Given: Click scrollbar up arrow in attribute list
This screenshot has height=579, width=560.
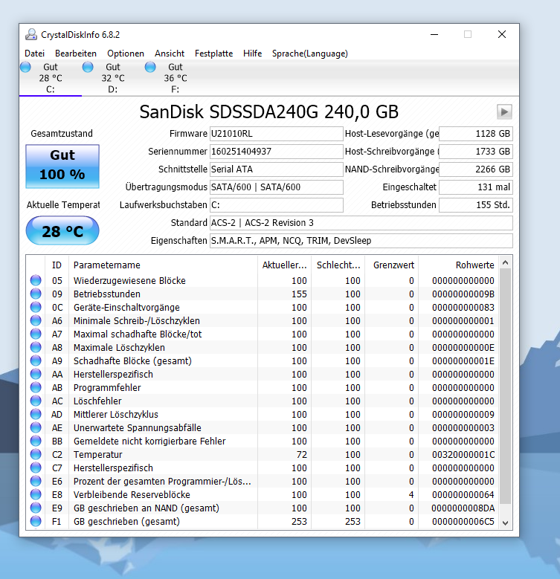Looking at the screenshot, I should click(505, 262).
